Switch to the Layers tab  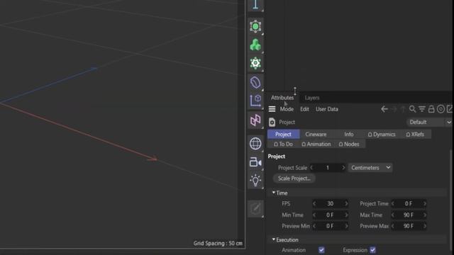point(312,98)
